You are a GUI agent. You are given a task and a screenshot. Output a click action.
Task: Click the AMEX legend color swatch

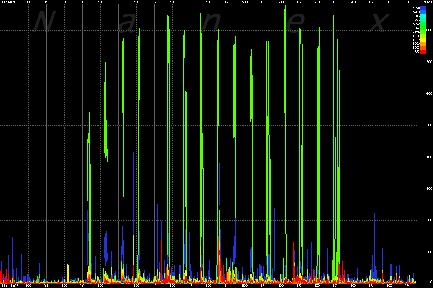tap(423, 12)
